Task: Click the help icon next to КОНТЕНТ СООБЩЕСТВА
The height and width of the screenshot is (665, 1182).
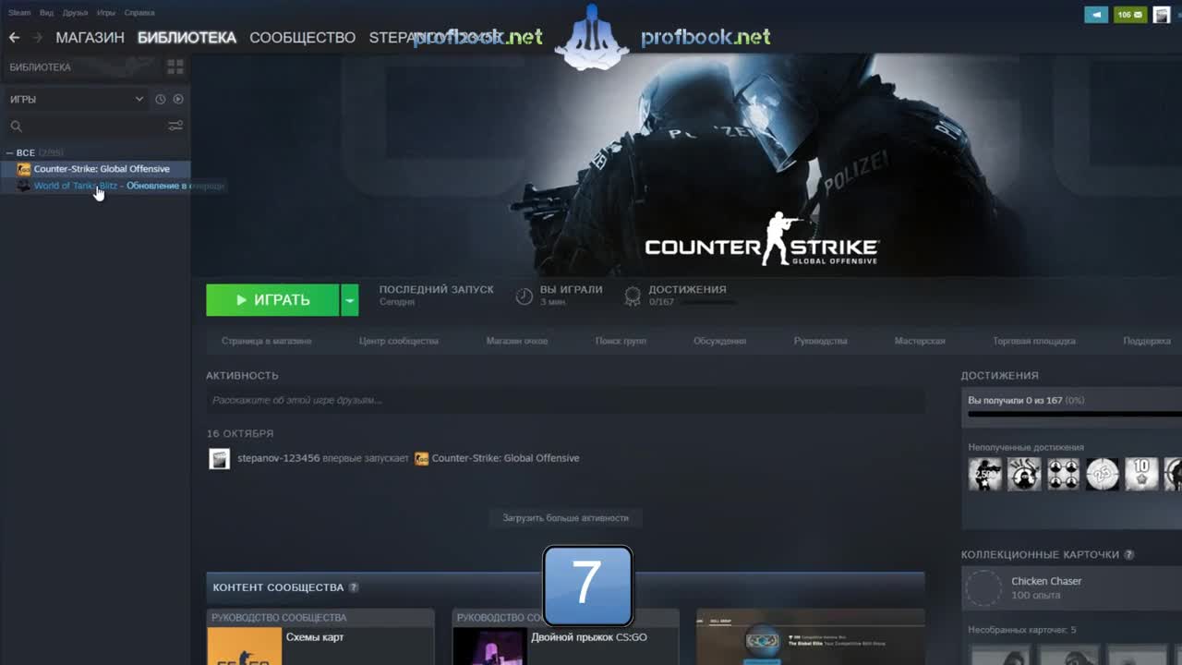Action: coord(354,587)
